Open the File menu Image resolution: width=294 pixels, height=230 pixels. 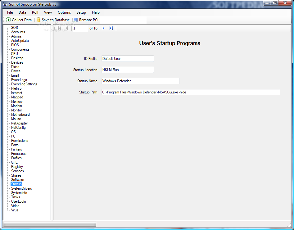[x=10, y=12]
